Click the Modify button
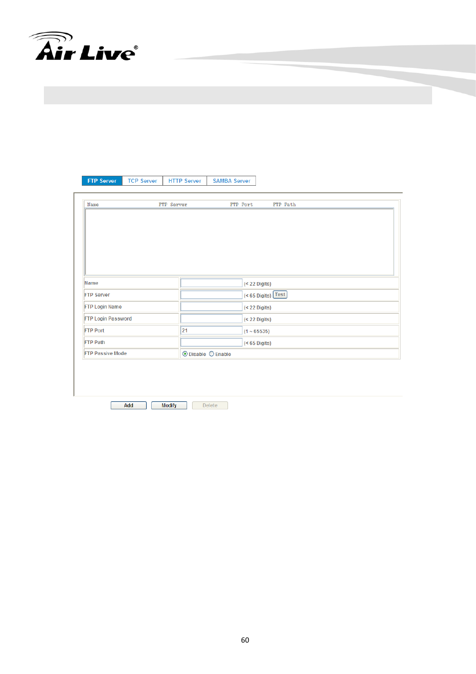This screenshot has width=476, height=674. [x=169, y=405]
